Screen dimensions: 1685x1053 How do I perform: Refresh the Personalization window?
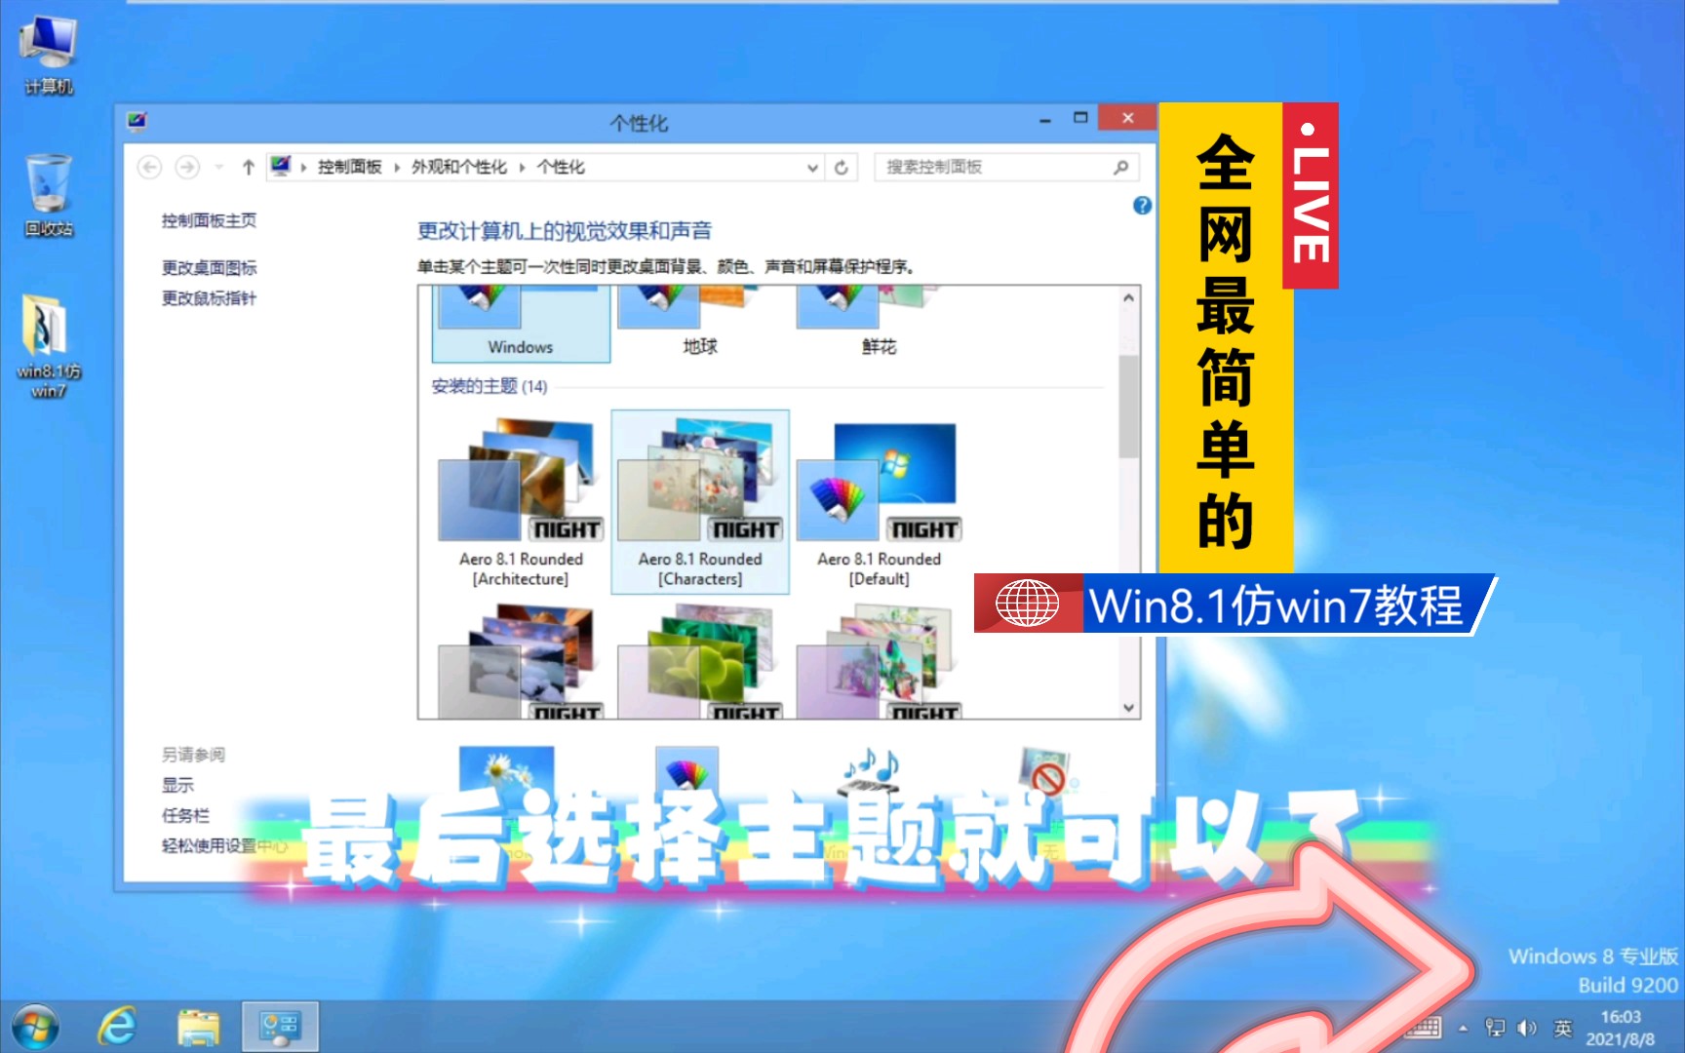pos(842,168)
